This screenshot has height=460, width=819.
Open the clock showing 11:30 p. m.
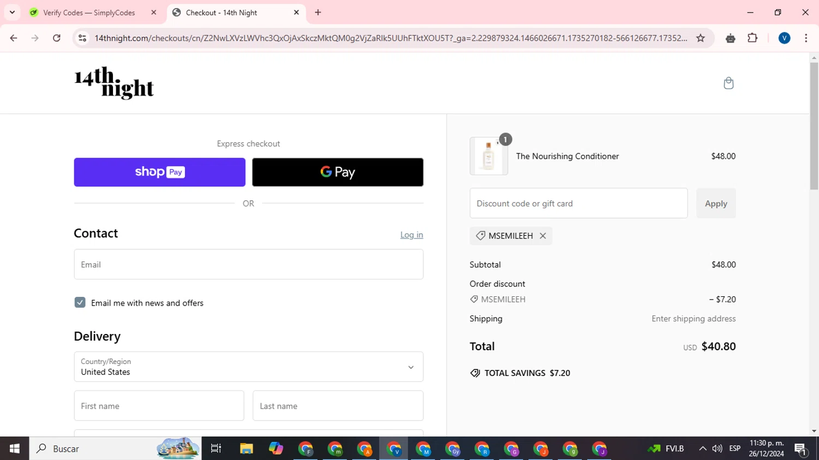(x=767, y=449)
